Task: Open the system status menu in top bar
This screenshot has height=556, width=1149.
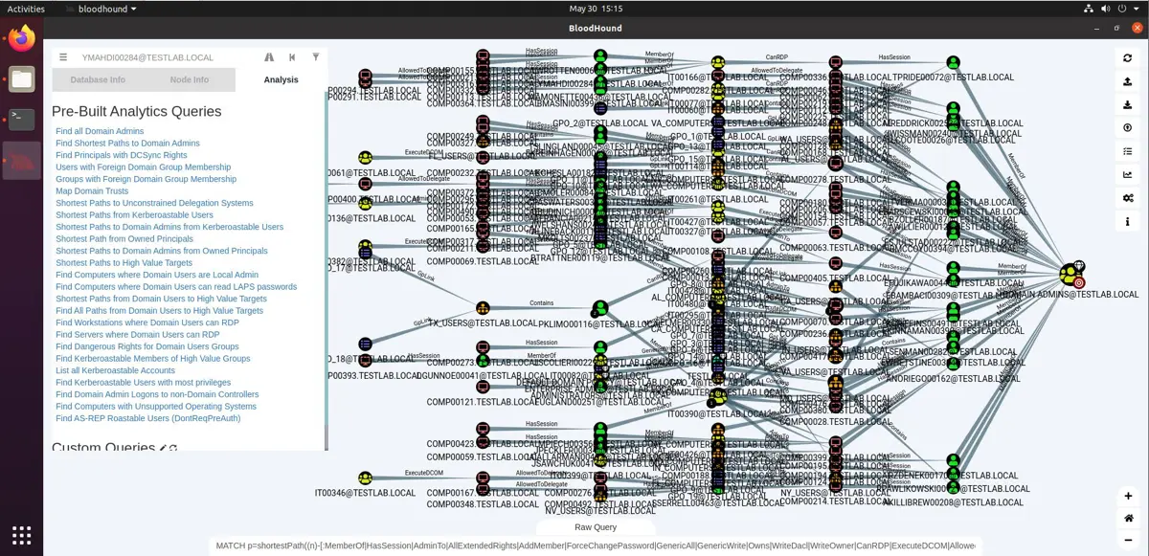Action: (1112, 9)
